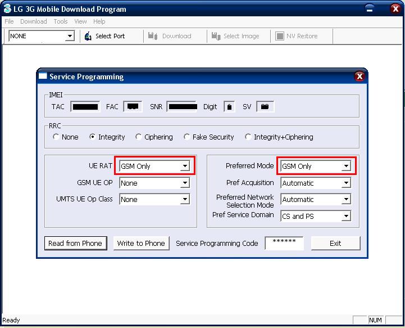The image size is (405, 328).
Task: Choose the Fake Security RRC option
Action: tap(186, 137)
